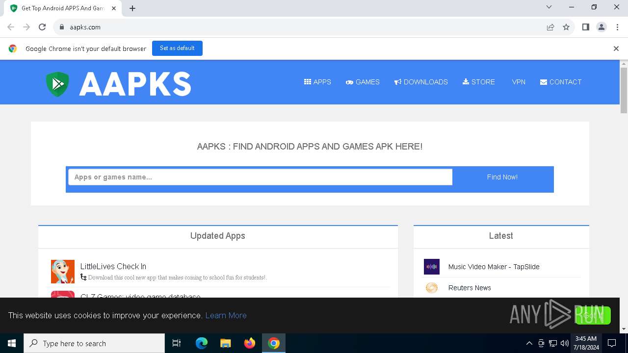Screen dimensions: 628x353
Task: Go to the DOWNLOADS section
Action: (x=421, y=82)
